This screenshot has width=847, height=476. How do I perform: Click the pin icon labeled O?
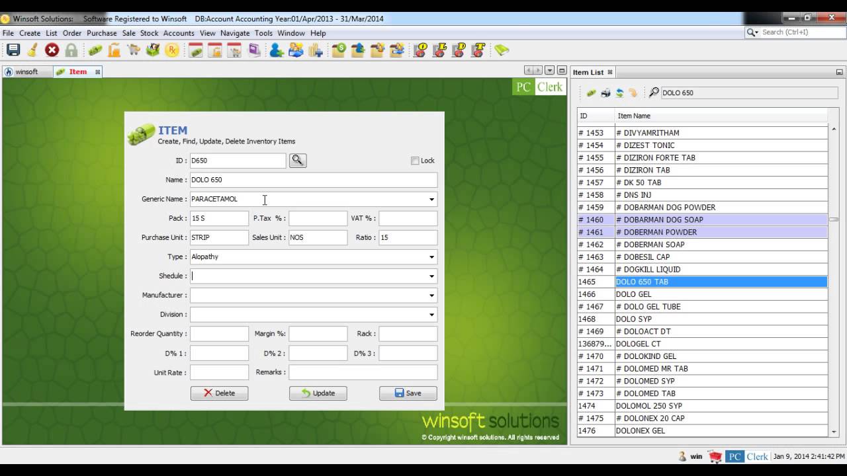click(x=420, y=50)
